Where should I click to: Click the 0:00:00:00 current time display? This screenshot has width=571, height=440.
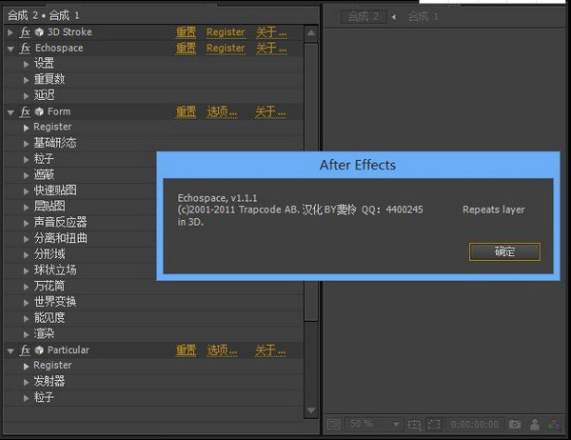475,425
